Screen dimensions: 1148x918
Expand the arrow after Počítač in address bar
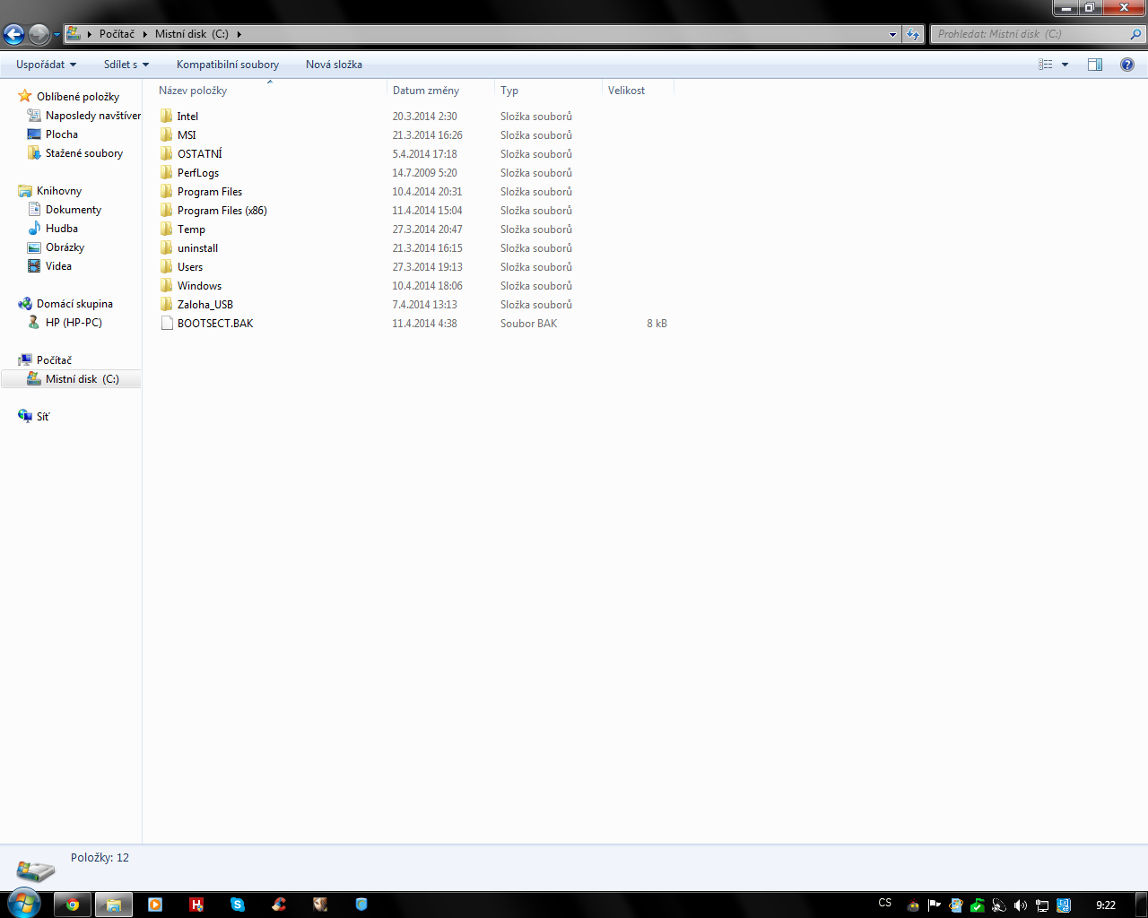tap(144, 34)
